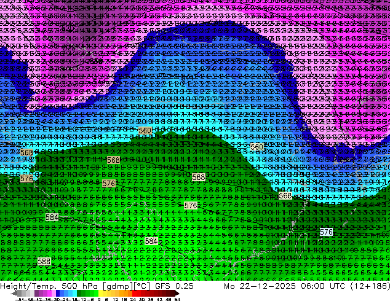Click the leftmost 568 contour label
This screenshot has height=301, width=390.
pos(26,152)
